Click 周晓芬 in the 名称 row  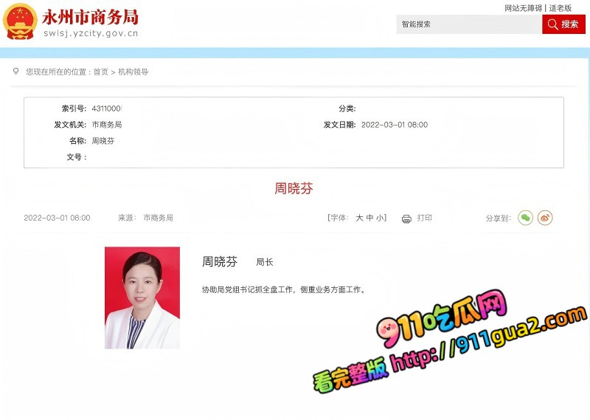[103, 141]
